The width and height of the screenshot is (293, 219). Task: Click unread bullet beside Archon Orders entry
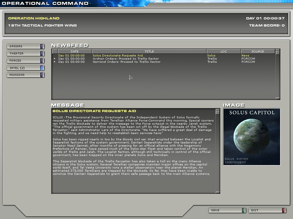click(x=55, y=59)
